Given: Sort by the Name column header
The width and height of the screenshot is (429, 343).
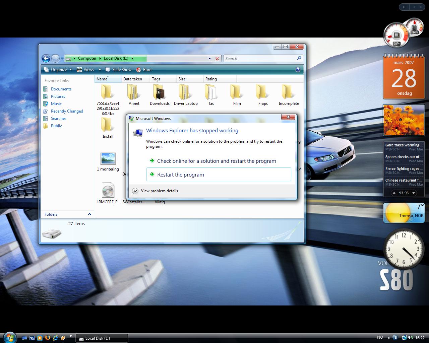Looking at the screenshot, I should coord(108,79).
